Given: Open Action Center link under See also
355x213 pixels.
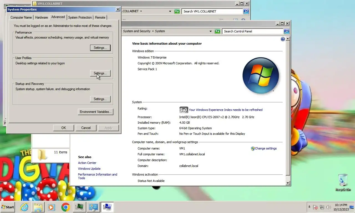Looking at the screenshot, I should [x=87, y=163].
